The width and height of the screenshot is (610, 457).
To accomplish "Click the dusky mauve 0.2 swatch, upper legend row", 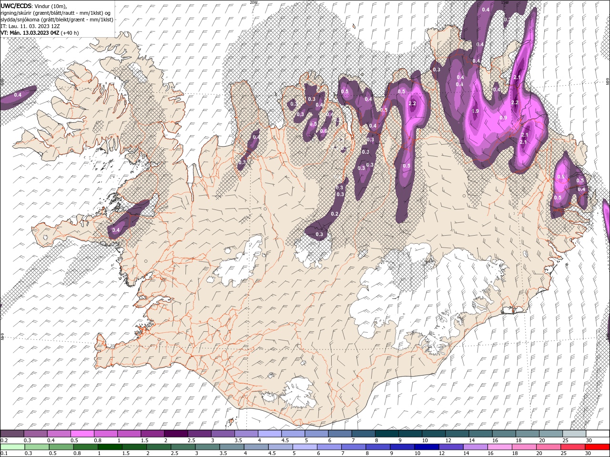I will point(12,434).
